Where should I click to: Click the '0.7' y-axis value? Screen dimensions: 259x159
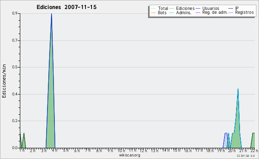click(x=15, y=40)
